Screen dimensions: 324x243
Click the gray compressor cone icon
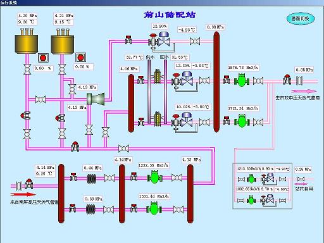tap(96, 99)
